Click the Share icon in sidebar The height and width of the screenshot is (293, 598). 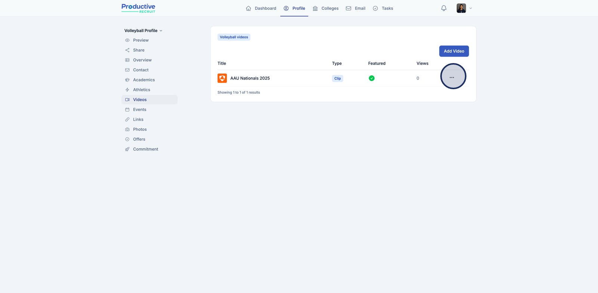127,50
